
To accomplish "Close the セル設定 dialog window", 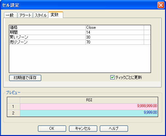I will click(161, 5).
